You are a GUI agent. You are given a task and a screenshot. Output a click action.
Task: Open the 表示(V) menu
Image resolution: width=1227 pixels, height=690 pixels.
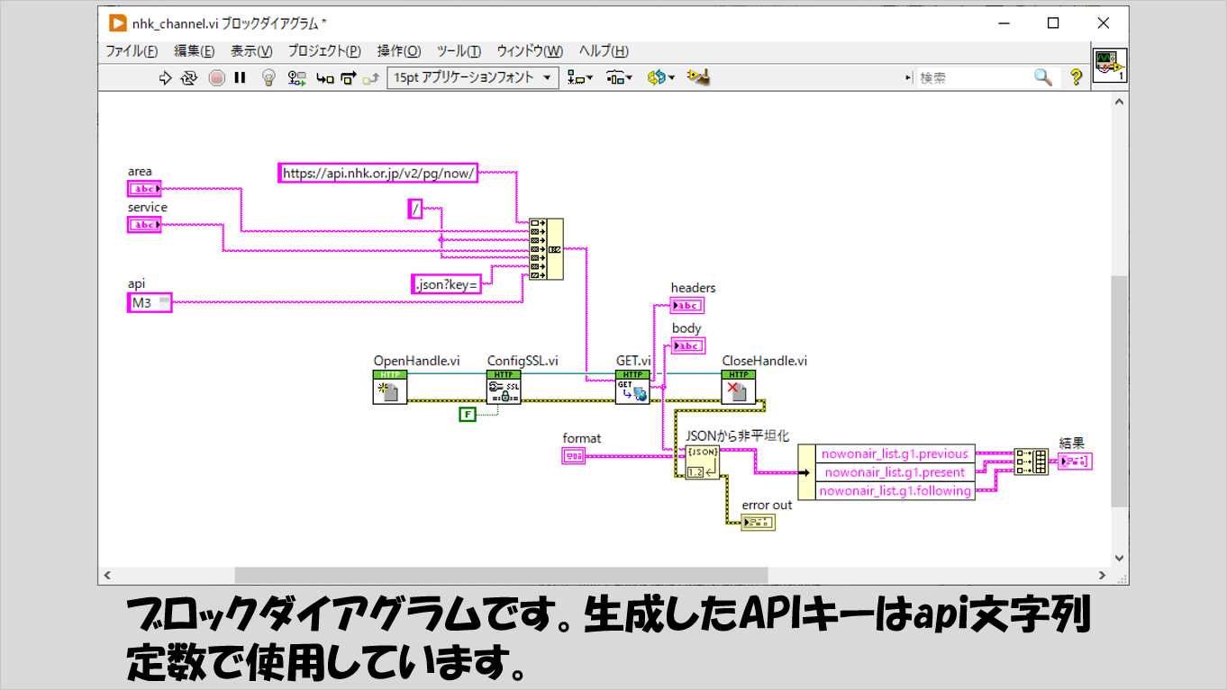click(251, 51)
